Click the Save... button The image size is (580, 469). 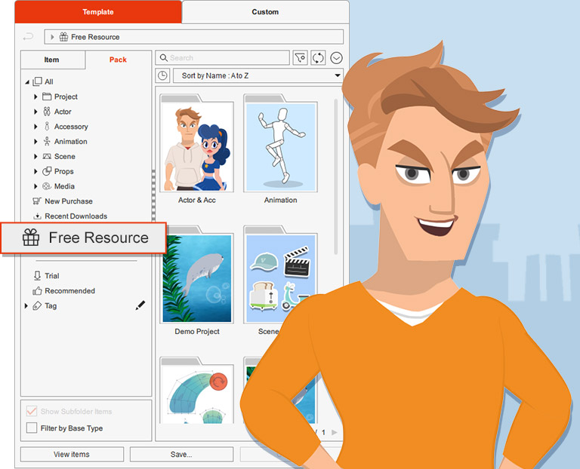coord(181,454)
